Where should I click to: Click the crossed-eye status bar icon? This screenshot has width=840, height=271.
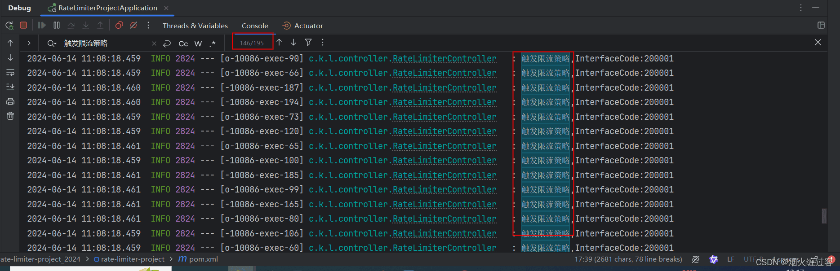[696, 259]
